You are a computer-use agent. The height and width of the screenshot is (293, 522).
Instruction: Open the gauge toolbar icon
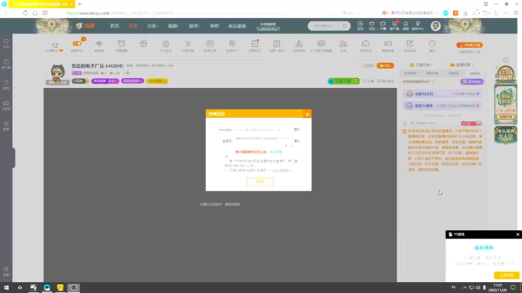365,44
